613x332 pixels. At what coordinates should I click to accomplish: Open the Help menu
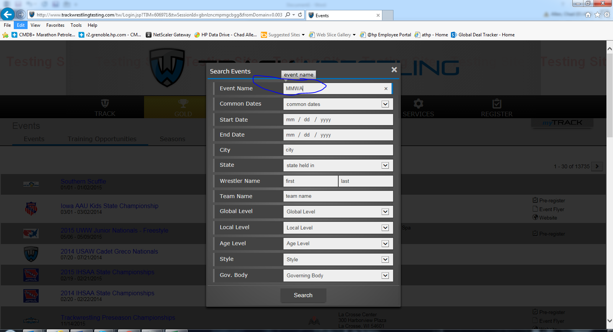[x=92, y=25]
